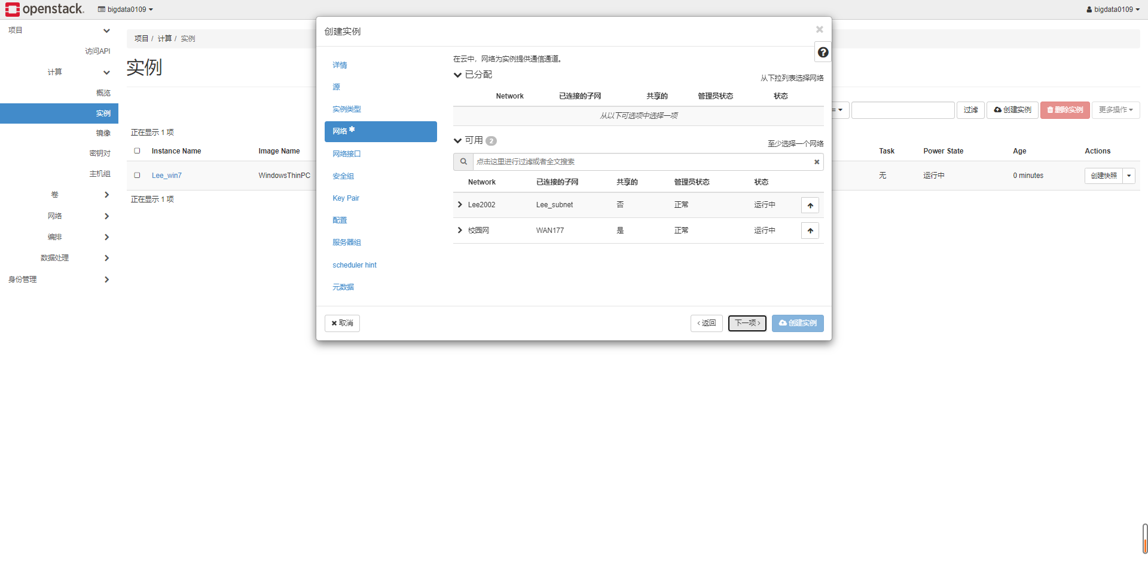Image resolution: width=1148 pixels, height=565 pixels.
Task: Open the bigdata0109 project dropdown
Action: pos(126,10)
